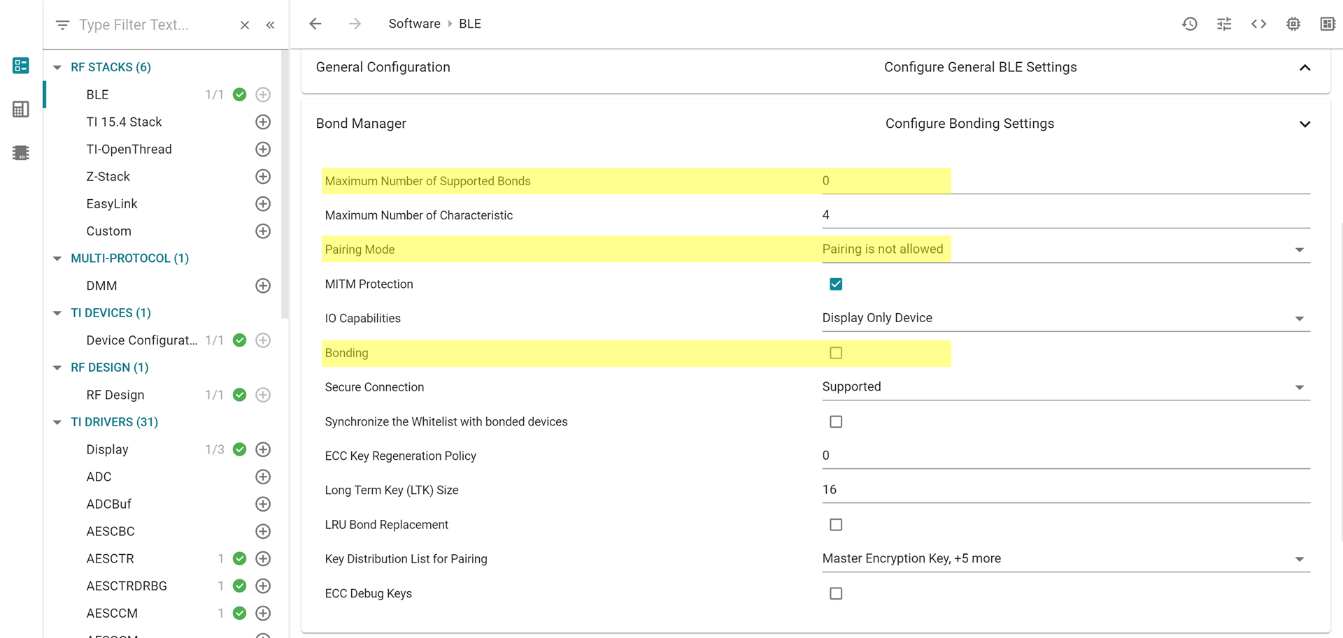The height and width of the screenshot is (638, 1343).
Task: Uncheck the MITM Protection checkbox
Action: tap(836, 284)
